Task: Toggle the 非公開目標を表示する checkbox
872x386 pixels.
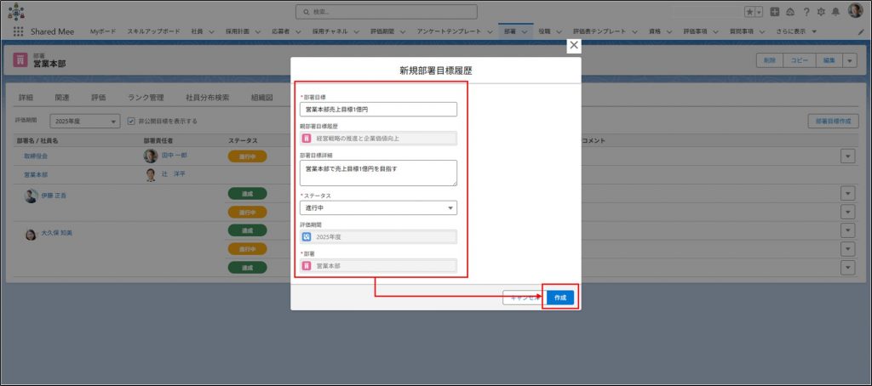Action: point(130,122)
